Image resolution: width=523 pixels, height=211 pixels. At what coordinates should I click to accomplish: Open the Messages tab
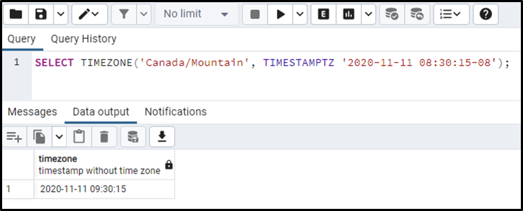pos(32,112)
